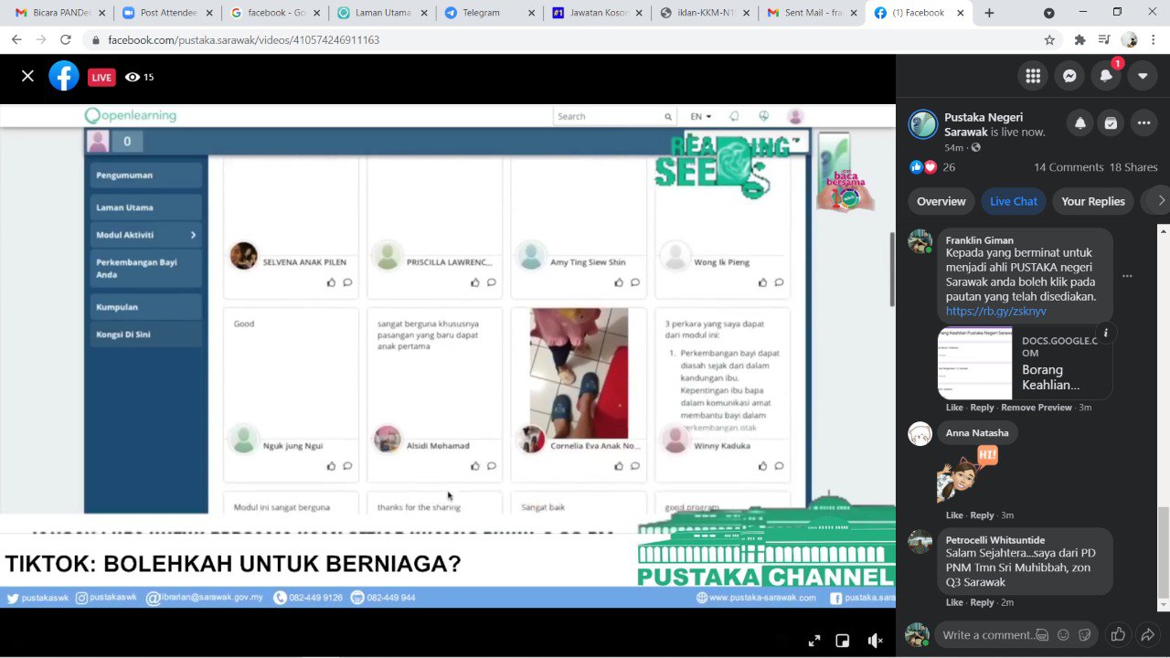1170x658 pixels.
Task: Expand the account dropdown arrow
Action: tap(1143, 76)
